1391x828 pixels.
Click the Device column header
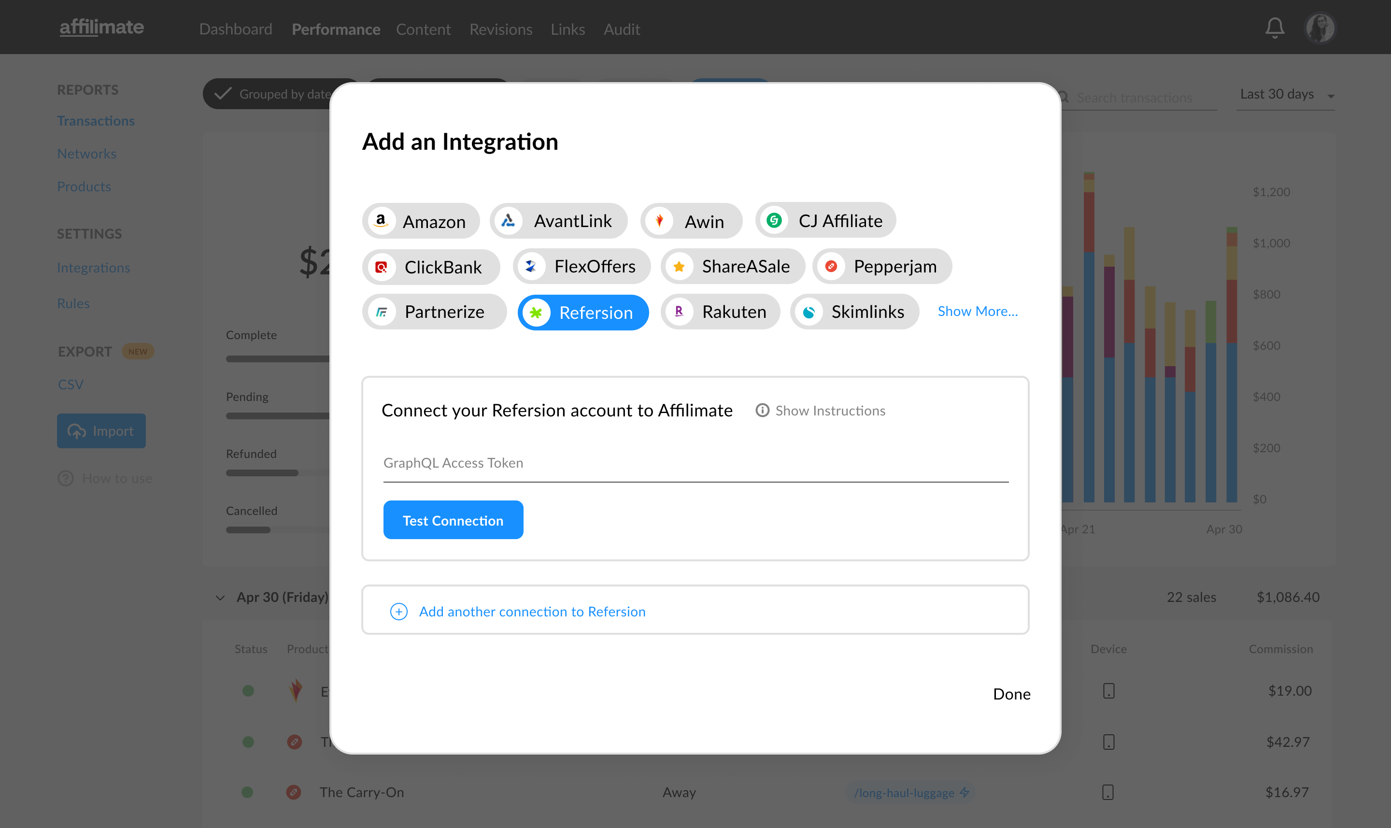pyautogui.click(x=1109, y=649)
